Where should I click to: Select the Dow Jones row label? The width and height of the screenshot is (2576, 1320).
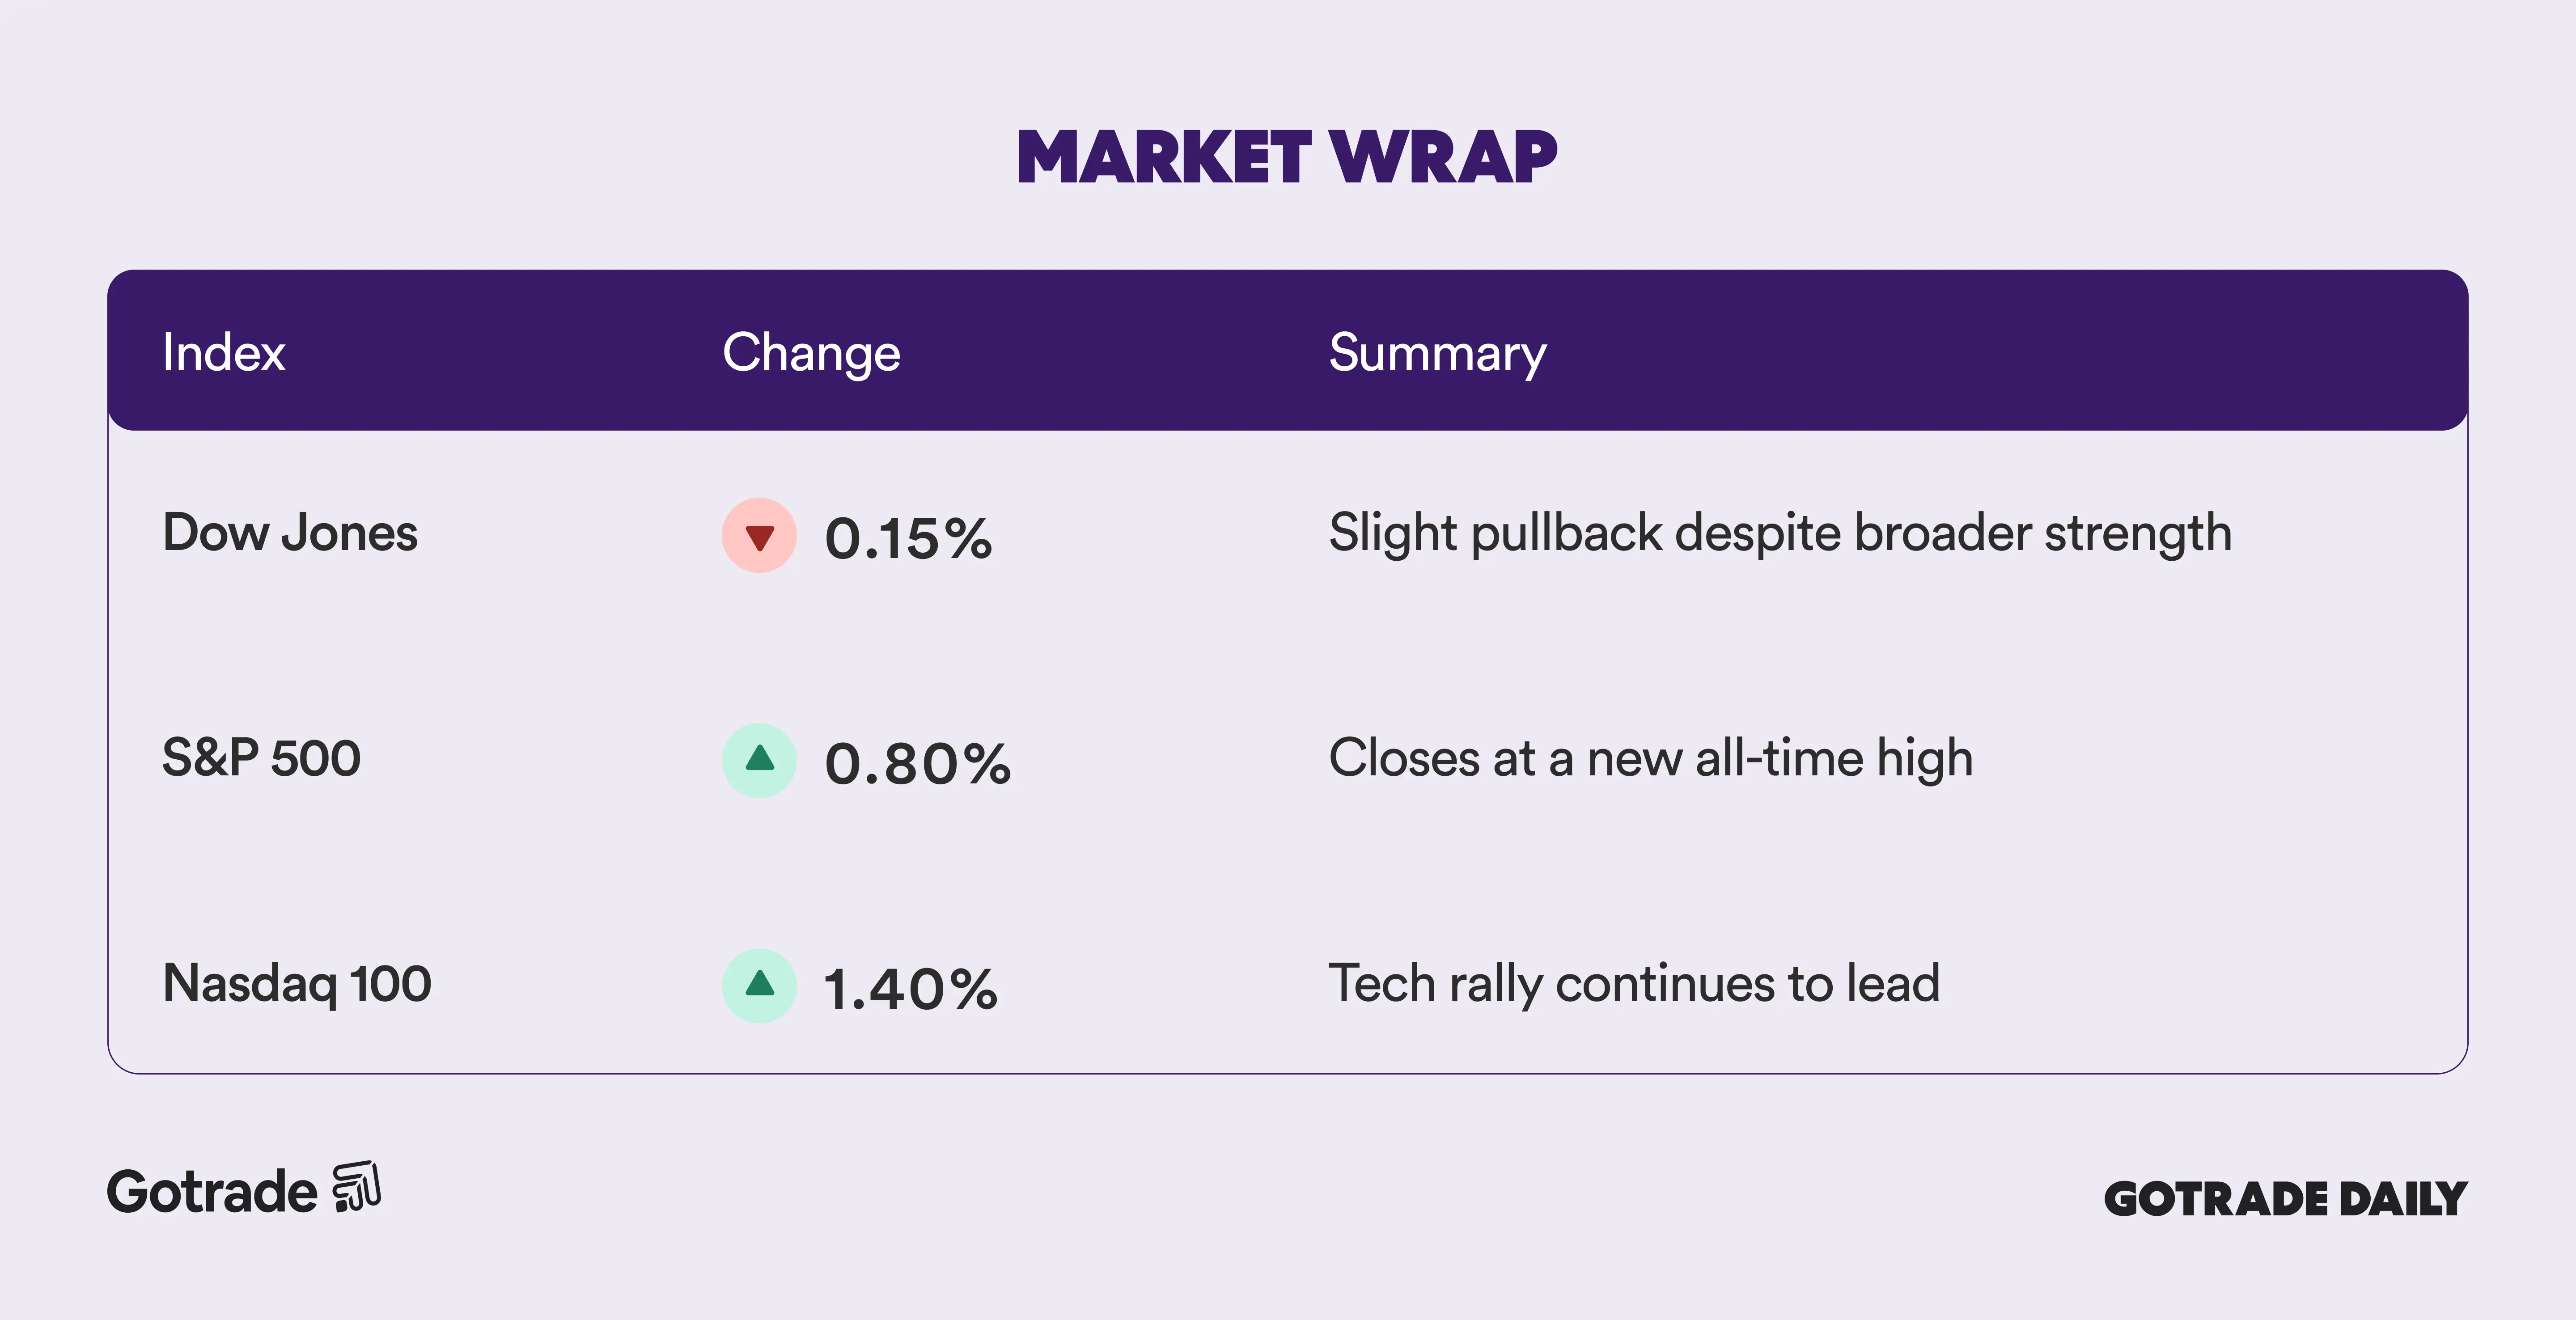290,533
